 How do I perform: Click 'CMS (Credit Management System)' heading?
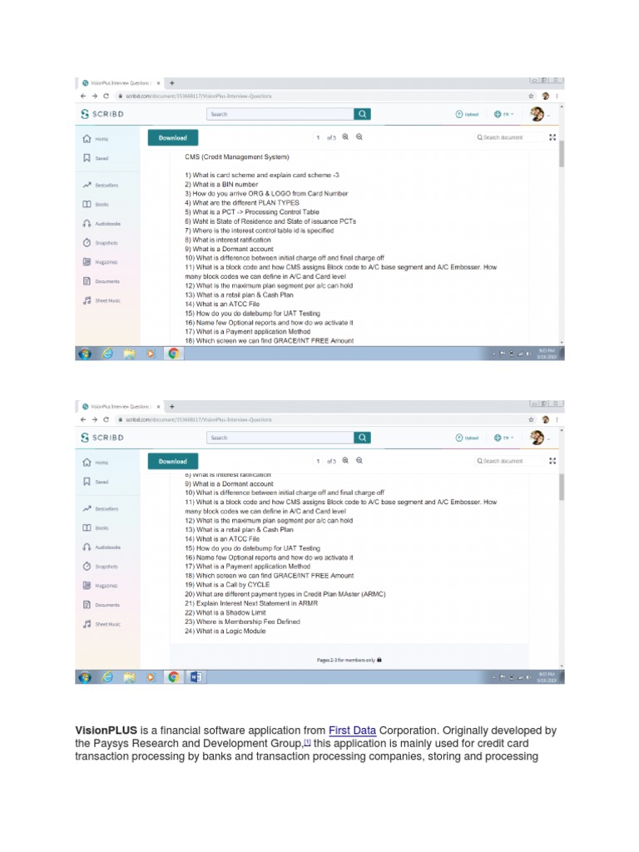tap(237, 157)
